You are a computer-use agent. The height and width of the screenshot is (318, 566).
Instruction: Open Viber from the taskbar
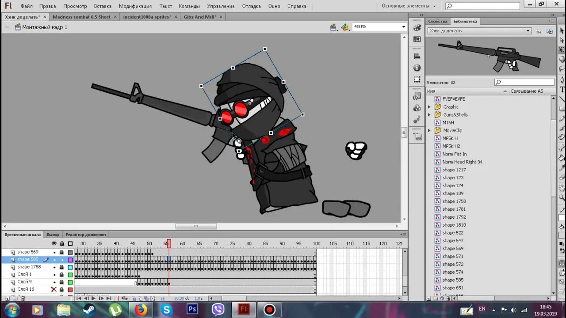(x=218, y=310)
